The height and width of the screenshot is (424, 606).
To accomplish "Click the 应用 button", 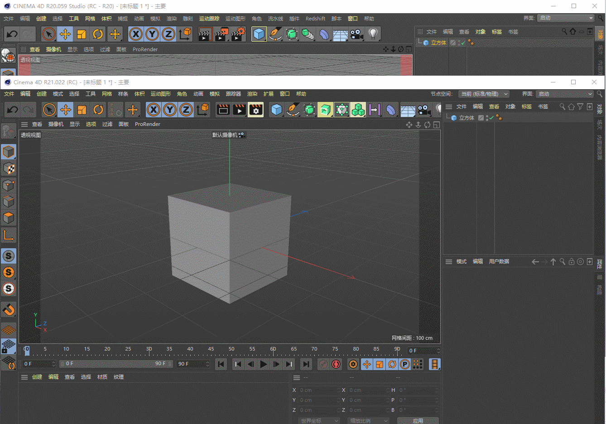I will point(418,420).
